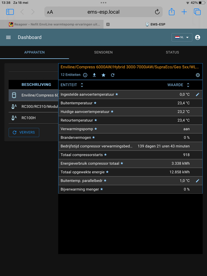Toggle favorite star on Brandervermogen
The height and width of the screenshot is (276, 207).
pyautogui.click(x=93, y=137)
